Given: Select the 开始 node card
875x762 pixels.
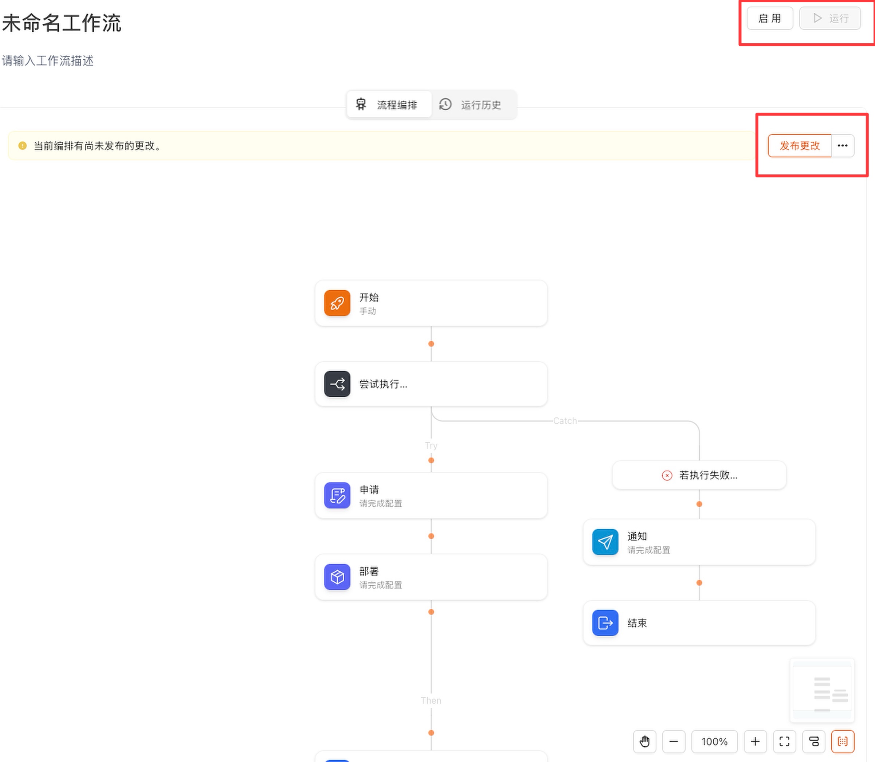Looking at the screenshot, I should [x=431, y=303].
